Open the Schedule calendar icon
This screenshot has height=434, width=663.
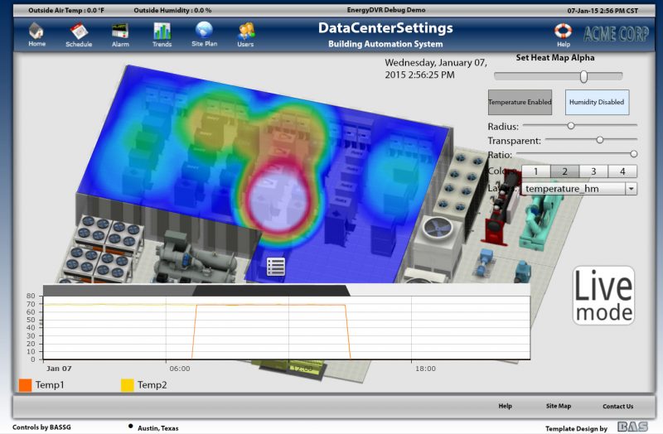tap(79, 33)
